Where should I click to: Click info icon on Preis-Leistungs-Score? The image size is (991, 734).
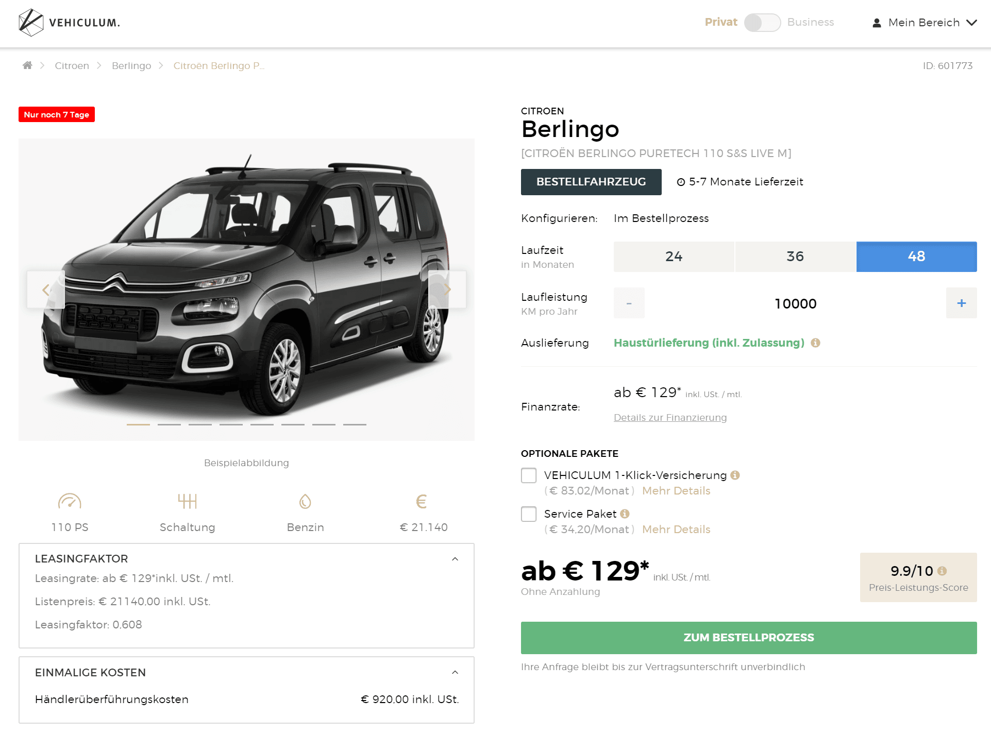942,571
